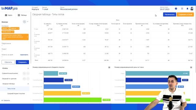Click the reset icon next to Фильтры

coord(24,22)
